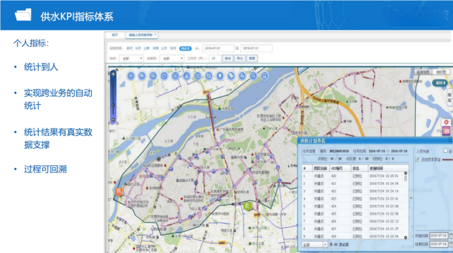This screenshot has width=453, height=253.
Task: Click the circular refresh map tool
Action: click(x=164, y=76)
